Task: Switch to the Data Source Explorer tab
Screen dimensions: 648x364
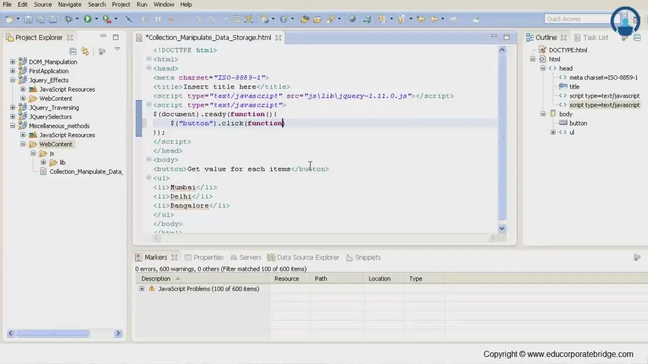Action: point(303,257)
